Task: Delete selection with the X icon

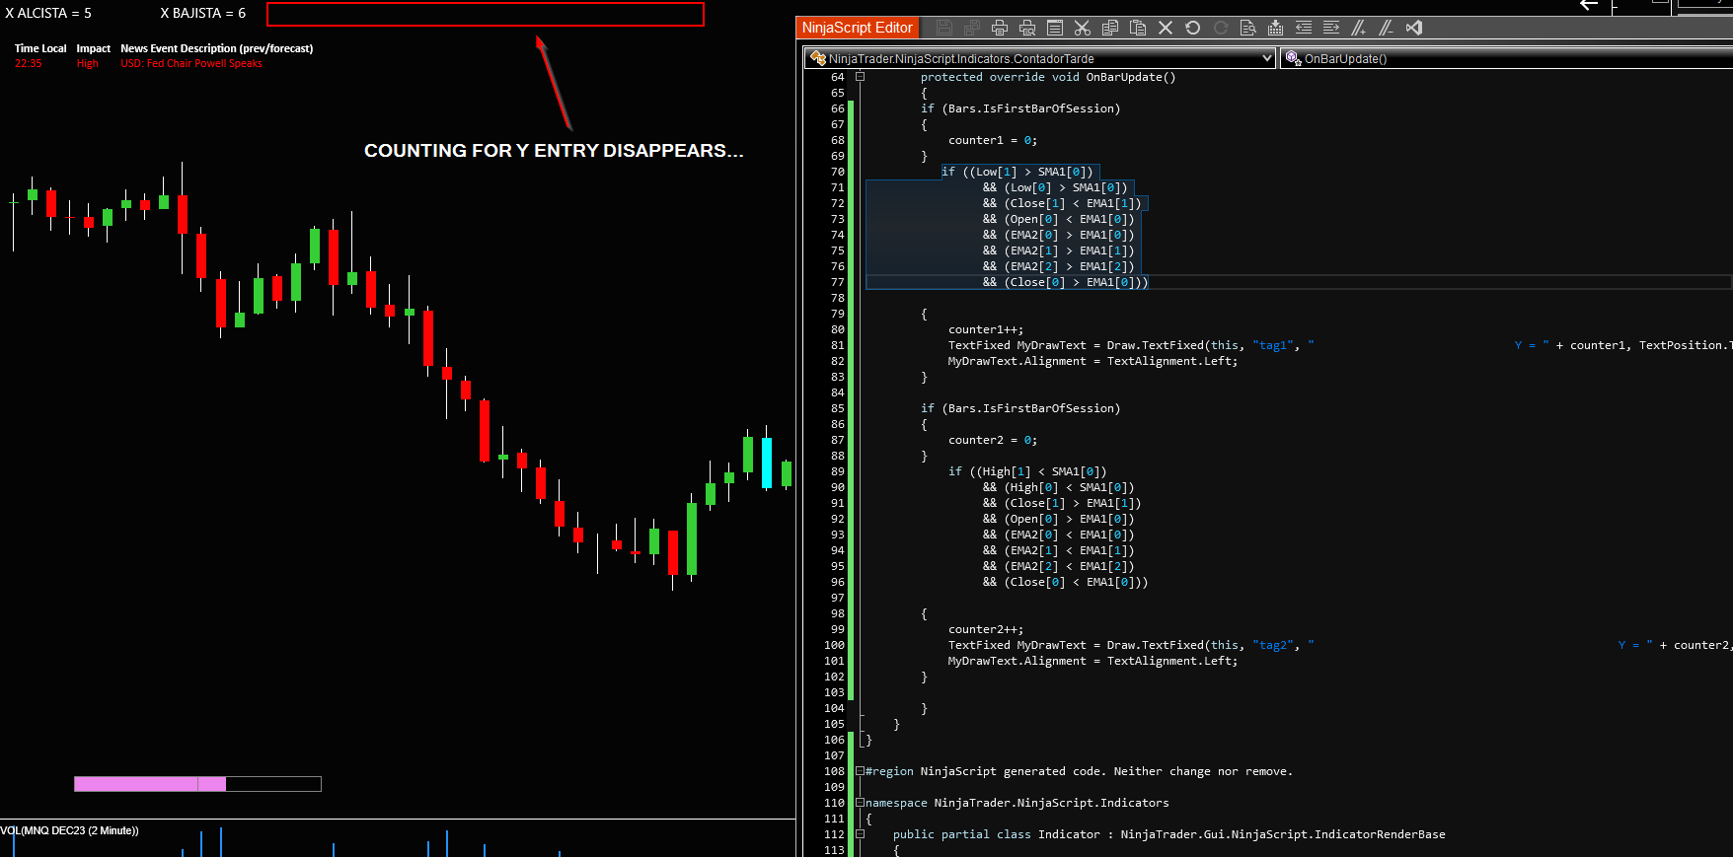Action: coord(1166,28)
